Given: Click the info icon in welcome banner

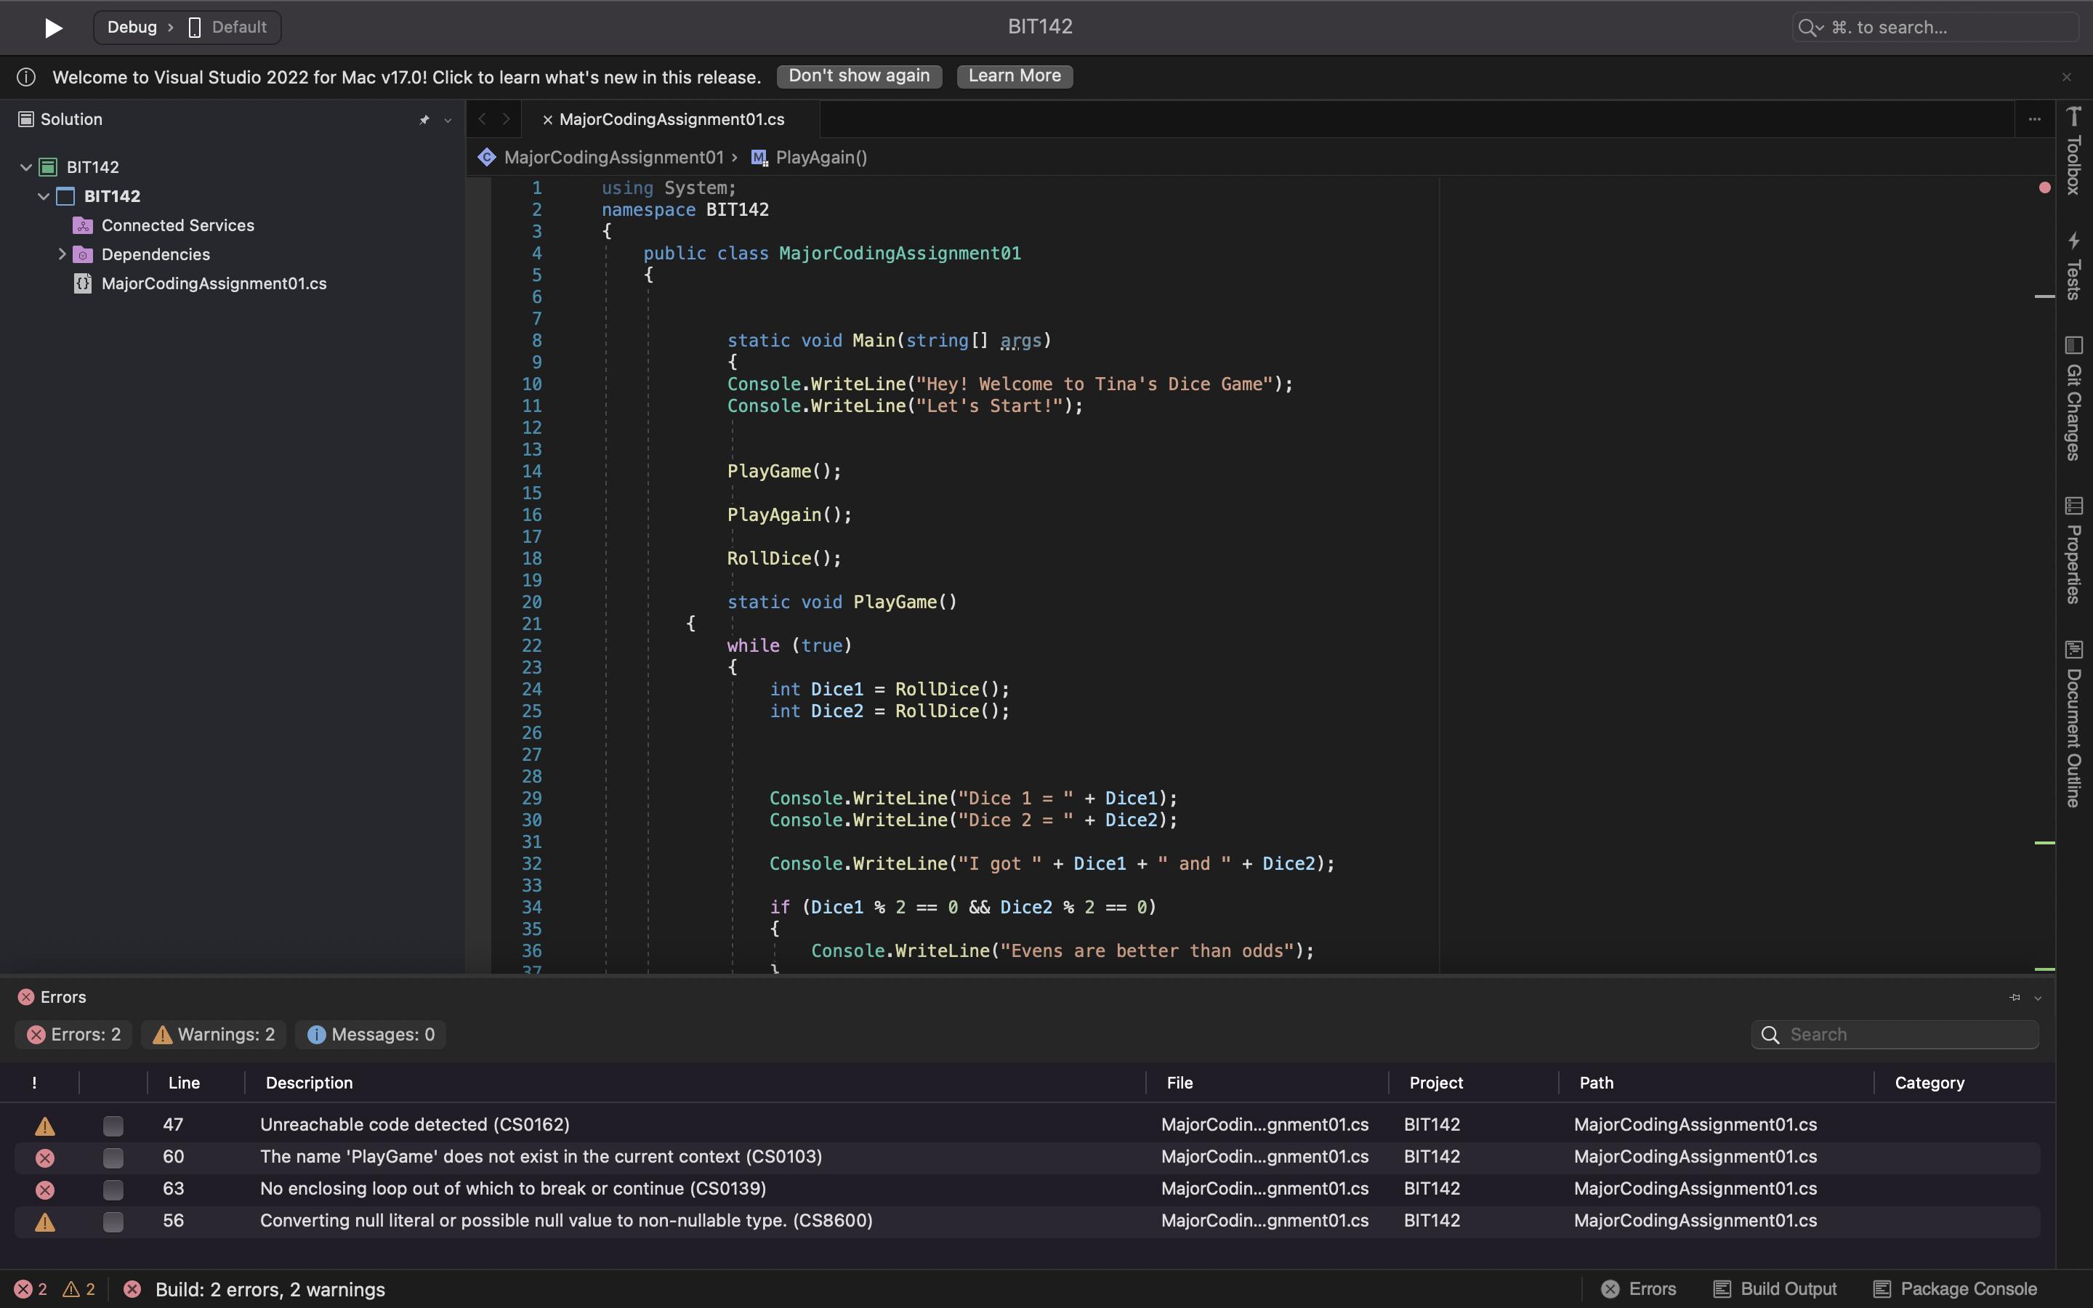Looking at the screenshot, I should click(27, 77).
